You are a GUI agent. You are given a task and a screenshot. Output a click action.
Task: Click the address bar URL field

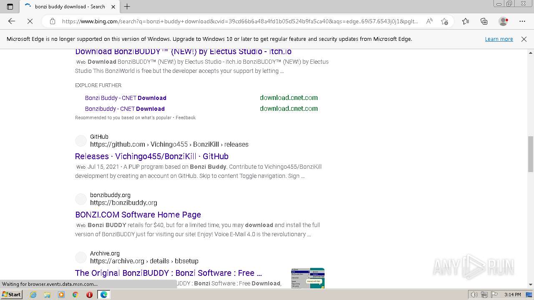point(240,21)
